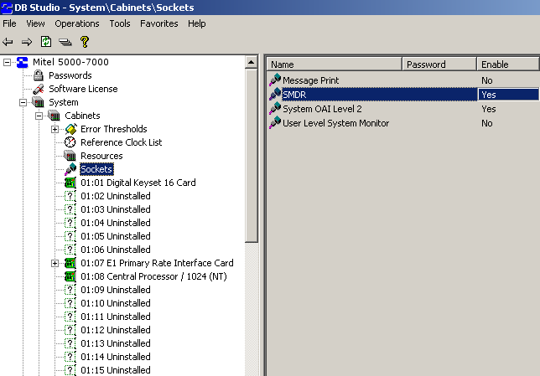Click the stacked windows toolbar icon
This screenshot has height=376, width=540.
point(65,42)
